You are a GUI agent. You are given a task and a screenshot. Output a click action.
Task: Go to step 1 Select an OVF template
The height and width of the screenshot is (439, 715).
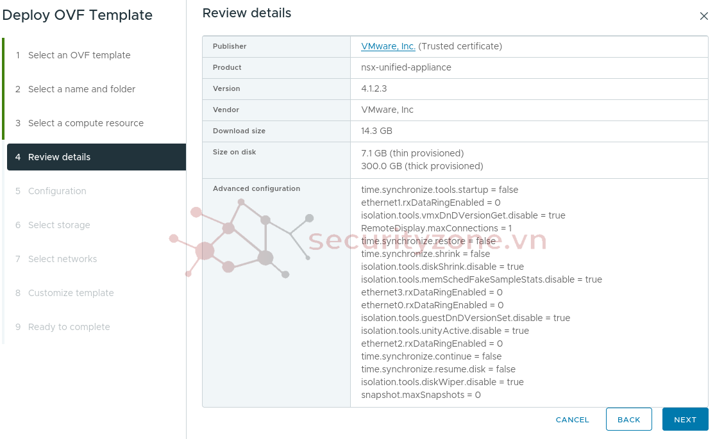tap(79, 55)
